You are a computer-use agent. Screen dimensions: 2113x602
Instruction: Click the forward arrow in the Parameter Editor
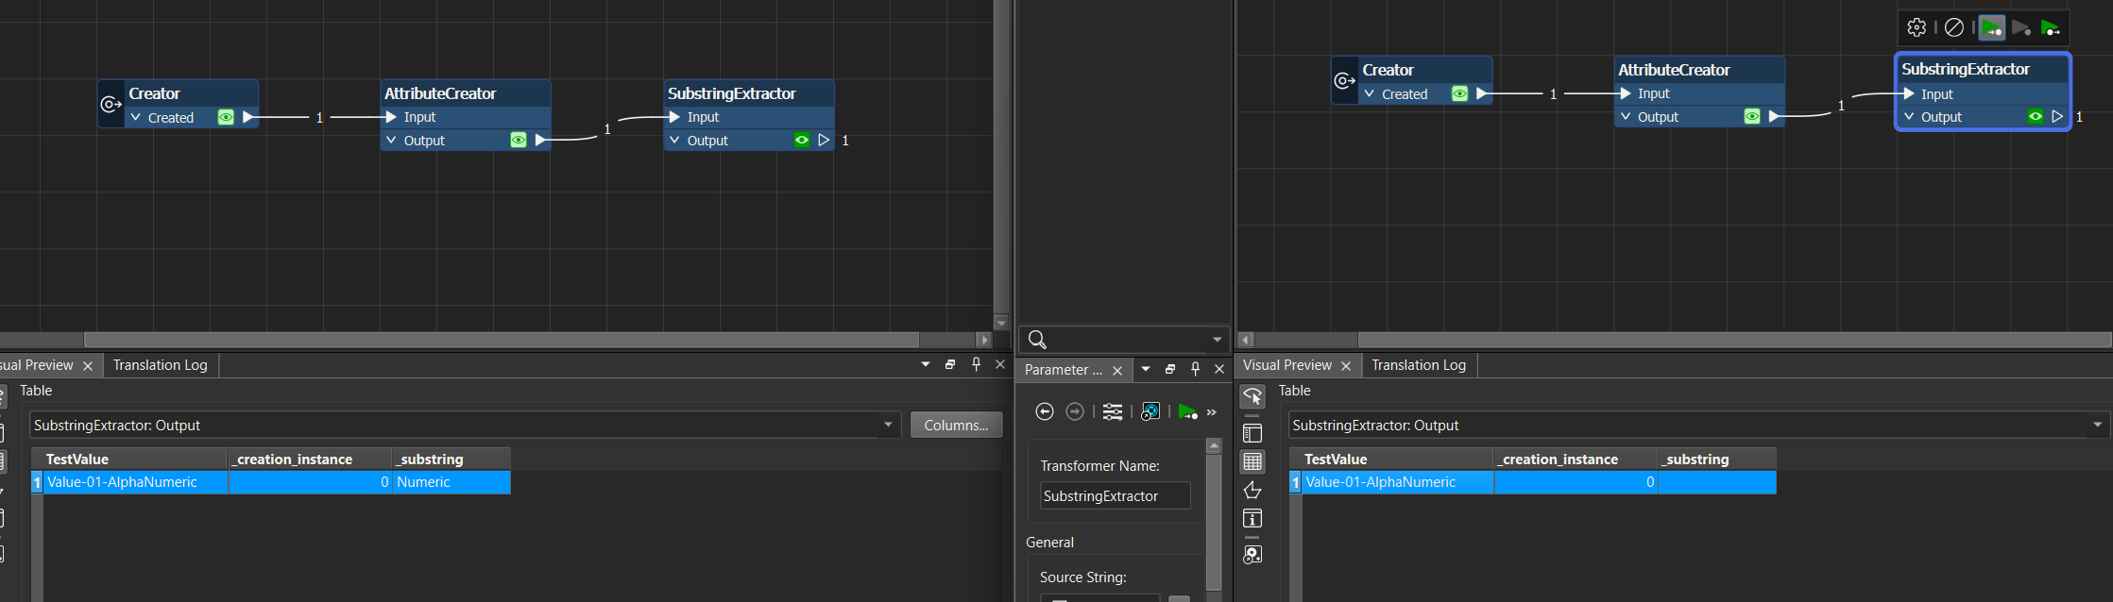click(1075, 411)
